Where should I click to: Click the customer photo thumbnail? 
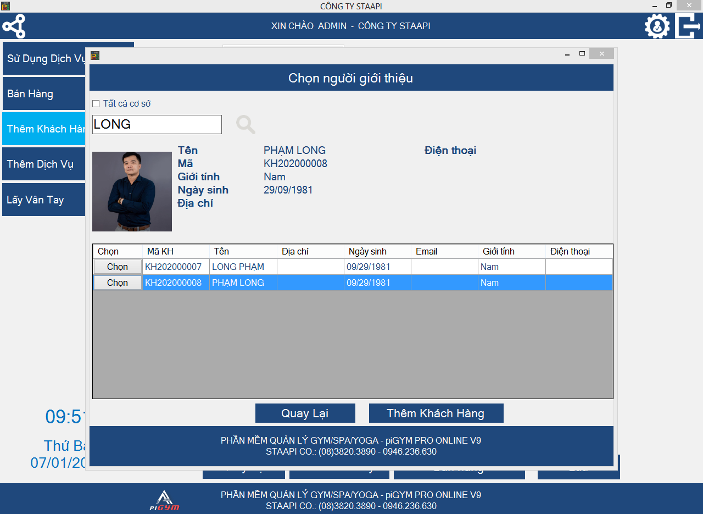(132, 191)
